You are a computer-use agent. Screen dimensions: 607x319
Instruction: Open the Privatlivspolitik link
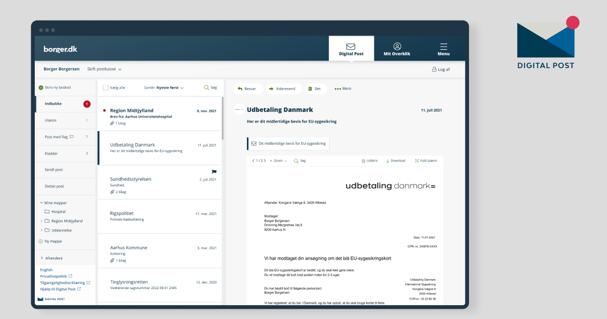click(x=54, y=276)
